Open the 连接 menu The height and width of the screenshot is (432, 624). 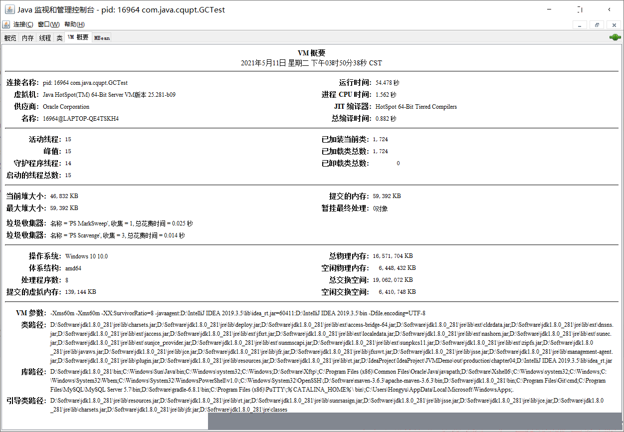click(x=23, y=24)
